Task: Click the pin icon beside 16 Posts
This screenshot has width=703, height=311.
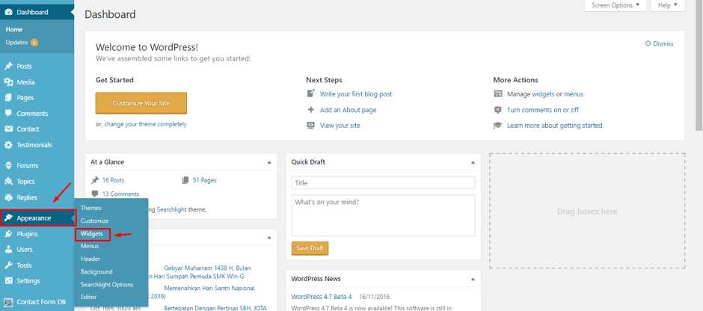Action: coord(94,180)
